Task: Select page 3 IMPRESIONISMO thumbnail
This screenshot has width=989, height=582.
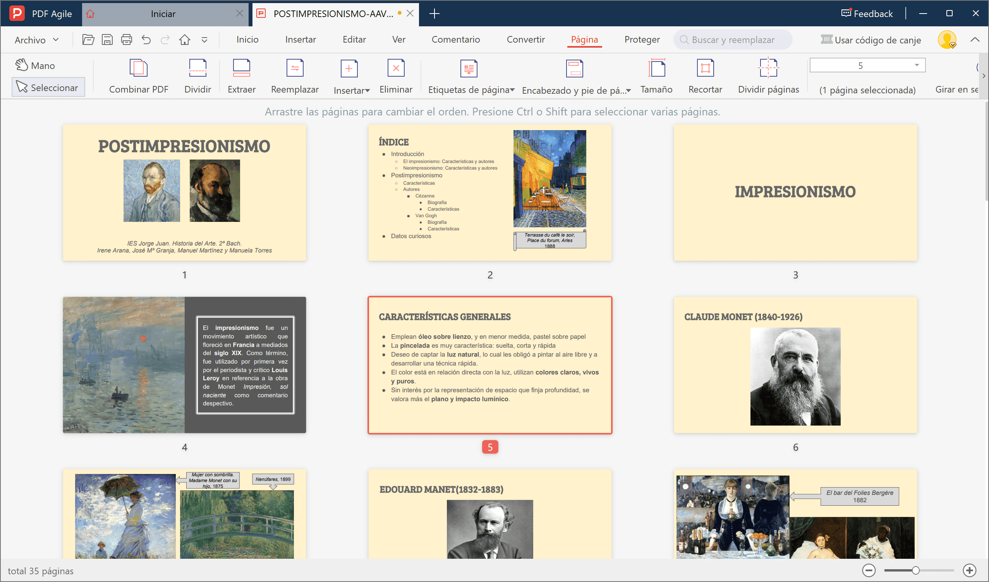Action: (x=795, y=192)
